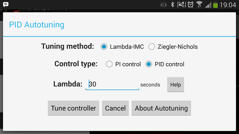Open About Autotuning info

click(x=161, y=108)
